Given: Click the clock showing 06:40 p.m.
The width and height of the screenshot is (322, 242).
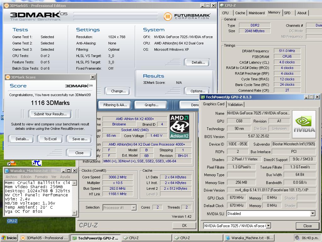Looking at the screenshot, I should point(310,238).
